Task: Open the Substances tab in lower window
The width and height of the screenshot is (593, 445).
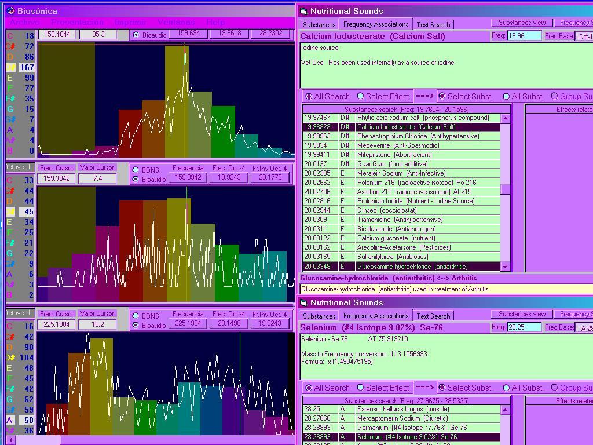Action: [319, 316]
